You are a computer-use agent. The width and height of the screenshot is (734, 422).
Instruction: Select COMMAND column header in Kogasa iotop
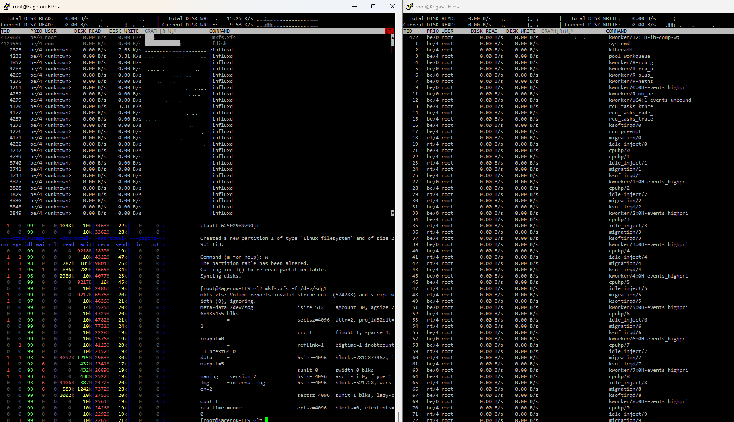click(616, 31)
